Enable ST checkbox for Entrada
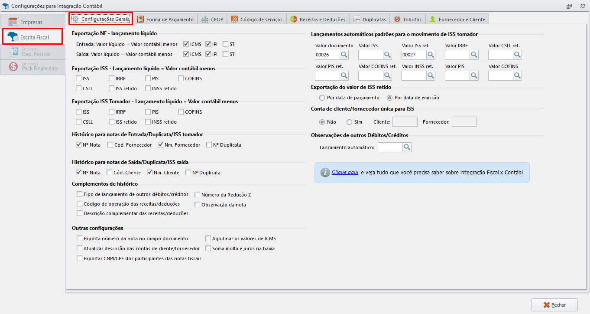 click(226, 44)
